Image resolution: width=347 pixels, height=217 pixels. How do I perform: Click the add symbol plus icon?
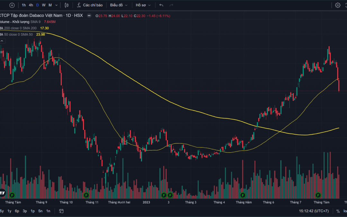12,5
